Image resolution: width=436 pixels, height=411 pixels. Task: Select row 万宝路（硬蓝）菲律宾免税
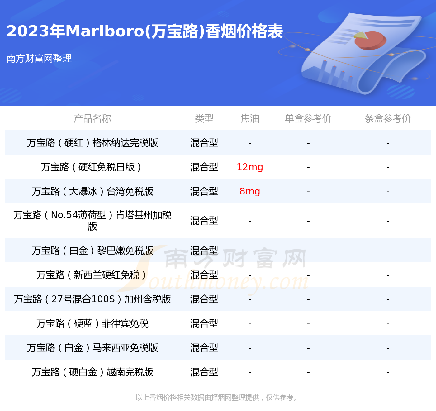point(218,323)
